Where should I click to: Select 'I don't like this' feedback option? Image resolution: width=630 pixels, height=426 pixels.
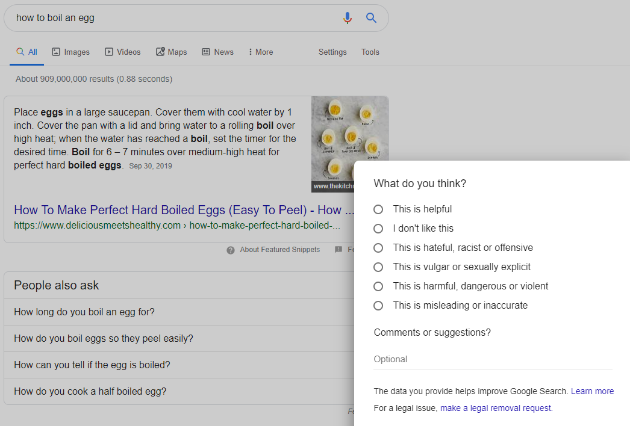click(378, 228)
